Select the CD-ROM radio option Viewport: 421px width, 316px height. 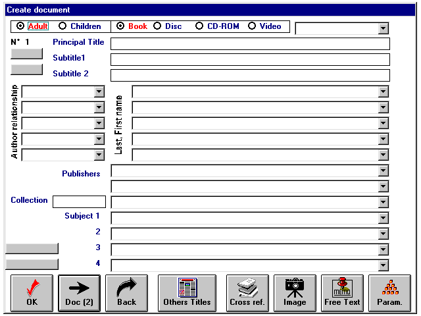[x=199, y=26]
